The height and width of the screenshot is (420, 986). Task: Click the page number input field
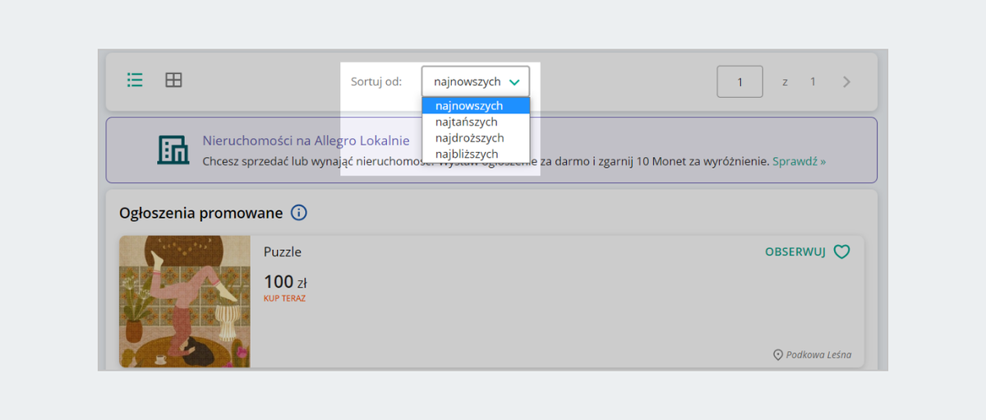pos(739,81)
